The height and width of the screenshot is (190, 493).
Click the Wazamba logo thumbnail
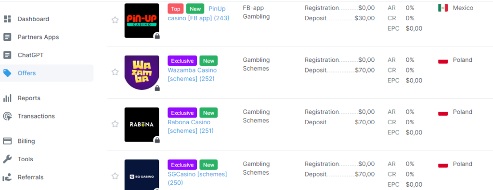pos(142,73)
